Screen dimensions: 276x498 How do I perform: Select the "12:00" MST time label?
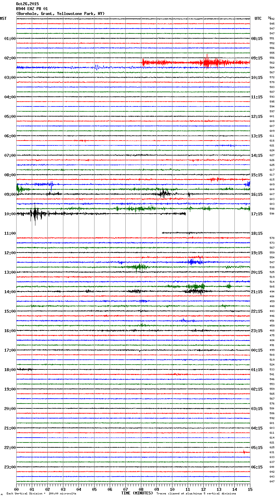pos(10,253)
